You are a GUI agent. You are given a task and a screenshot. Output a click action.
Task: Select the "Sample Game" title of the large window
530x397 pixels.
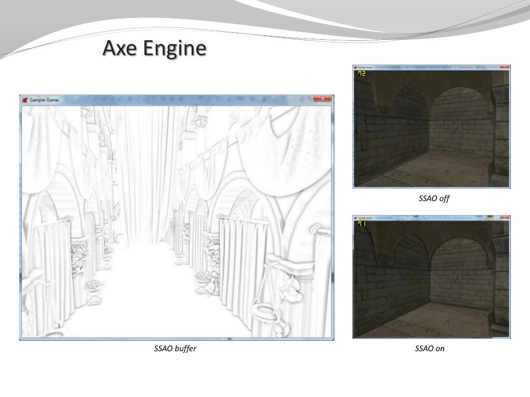coord(44,100)
